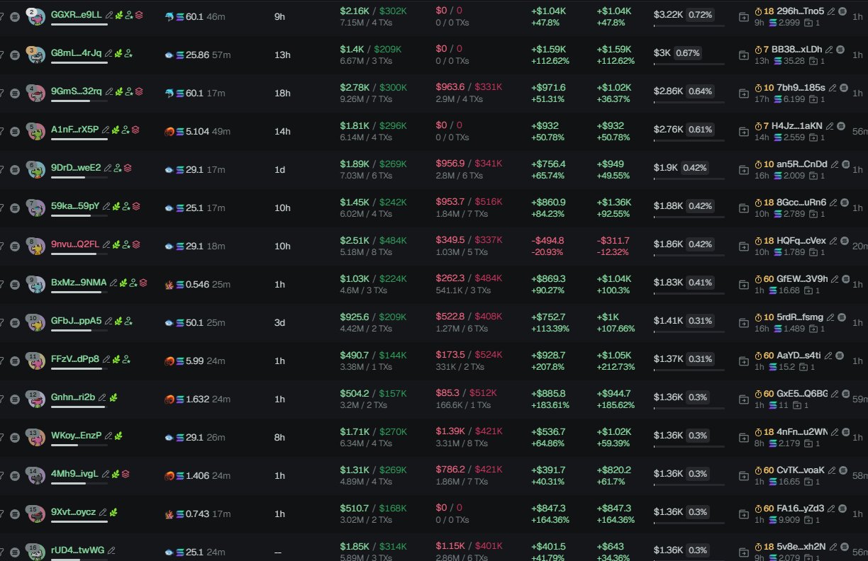The width and height of the screenshot is (868, 561).
Task: Open the WKoy...EnzP wallet link
Action: 76,436
